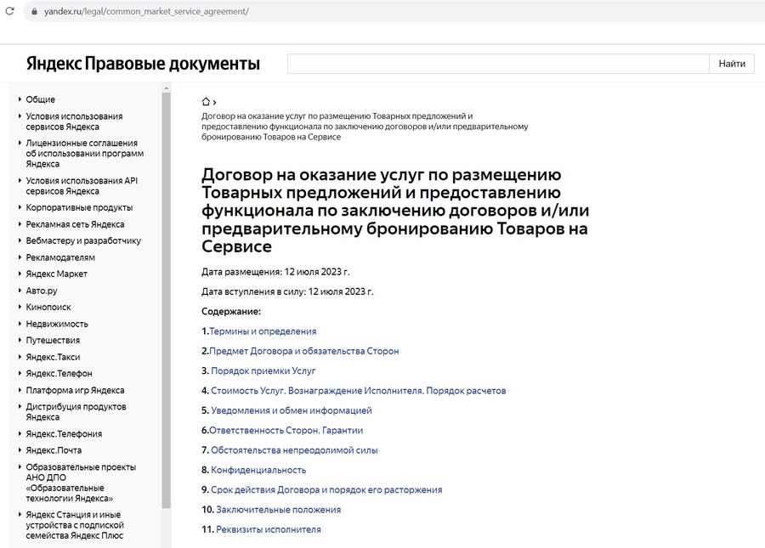Open Условия использования сервисов Яндекса sidebar item
Screen dimensions: 765x548
click(x=74, y=121)
